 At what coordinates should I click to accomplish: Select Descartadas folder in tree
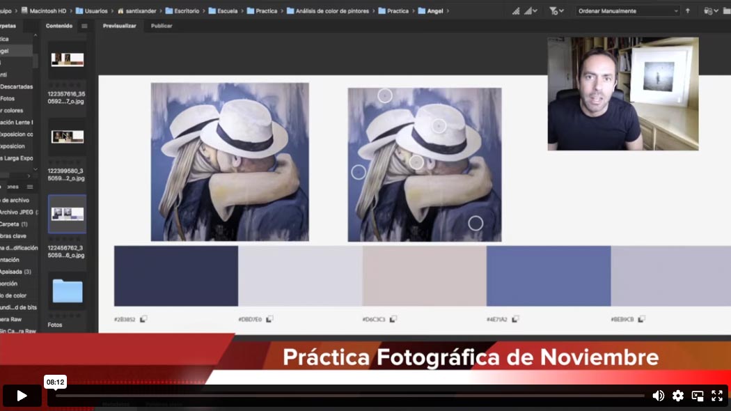click(16, 87)
